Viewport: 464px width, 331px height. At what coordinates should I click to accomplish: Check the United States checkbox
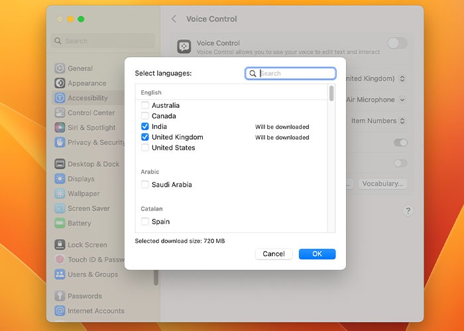[x=145, y=148]
